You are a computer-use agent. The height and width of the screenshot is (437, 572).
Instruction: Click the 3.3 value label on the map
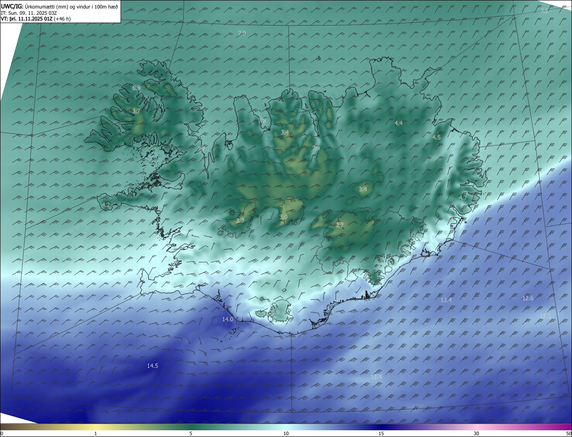pos(240,220)
